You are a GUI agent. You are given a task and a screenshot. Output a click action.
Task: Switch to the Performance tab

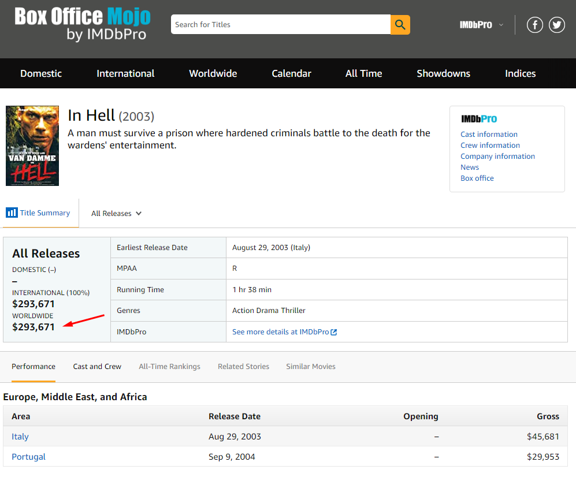pos(34,367)
